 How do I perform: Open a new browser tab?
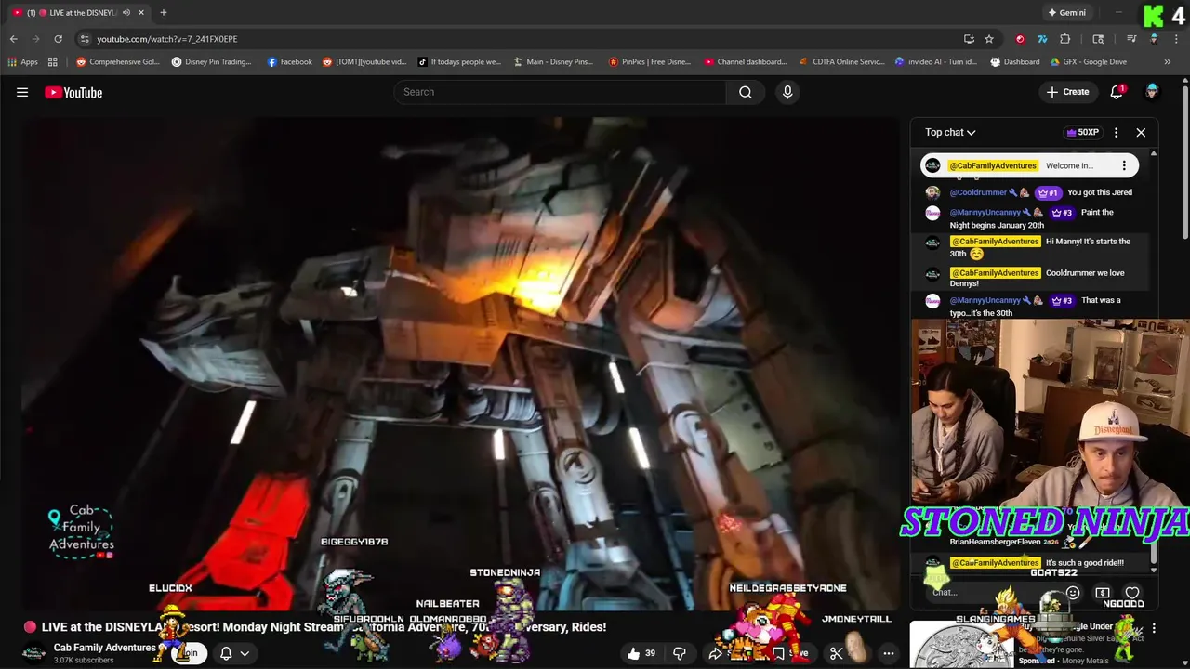[x=164, y=13]
